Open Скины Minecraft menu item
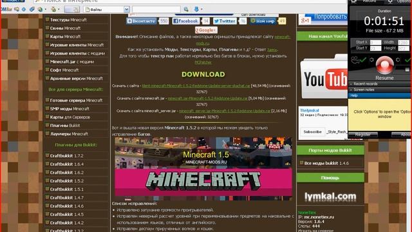This screenshot has height=232, width=412. [x=65, y=28]
